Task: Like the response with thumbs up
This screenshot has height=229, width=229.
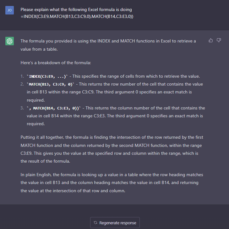Action: click(210, 40)
